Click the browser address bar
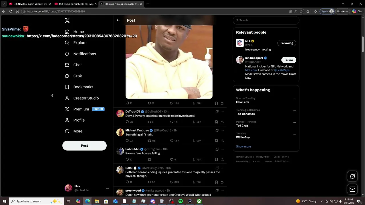 [x=154, y=11]
